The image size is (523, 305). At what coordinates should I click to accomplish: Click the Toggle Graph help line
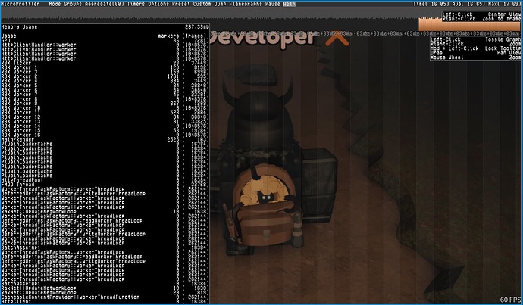pyautogui.click(x=476, y=39)
